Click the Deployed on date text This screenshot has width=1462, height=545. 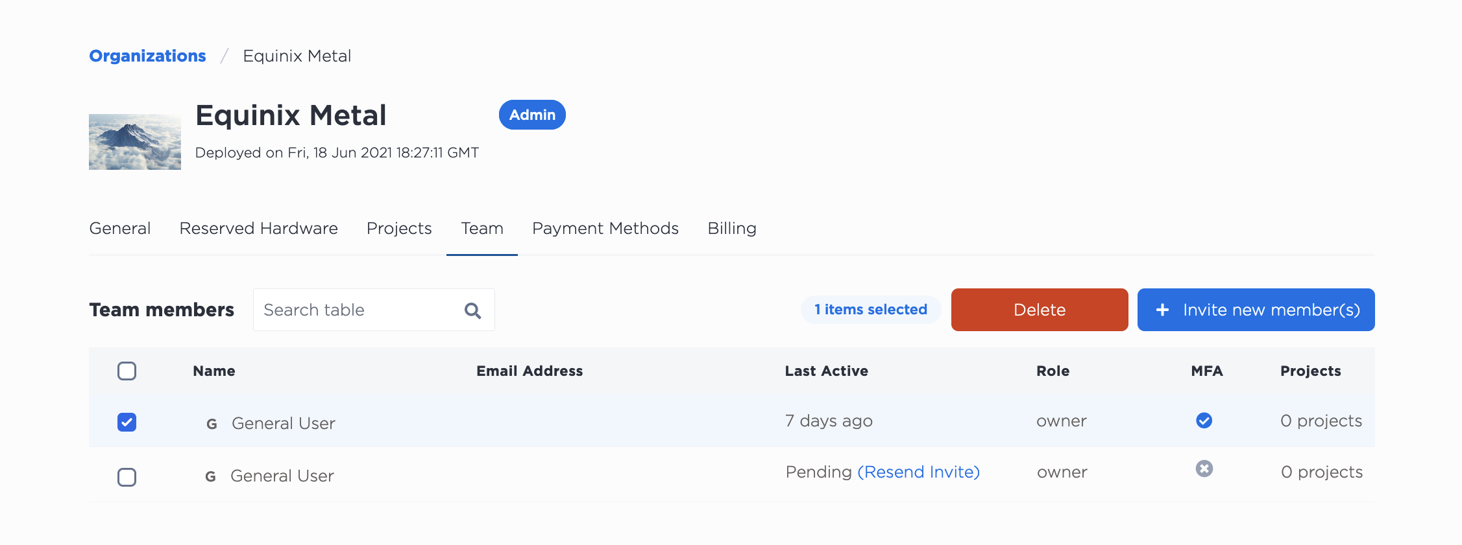click(x=337, y=153)
